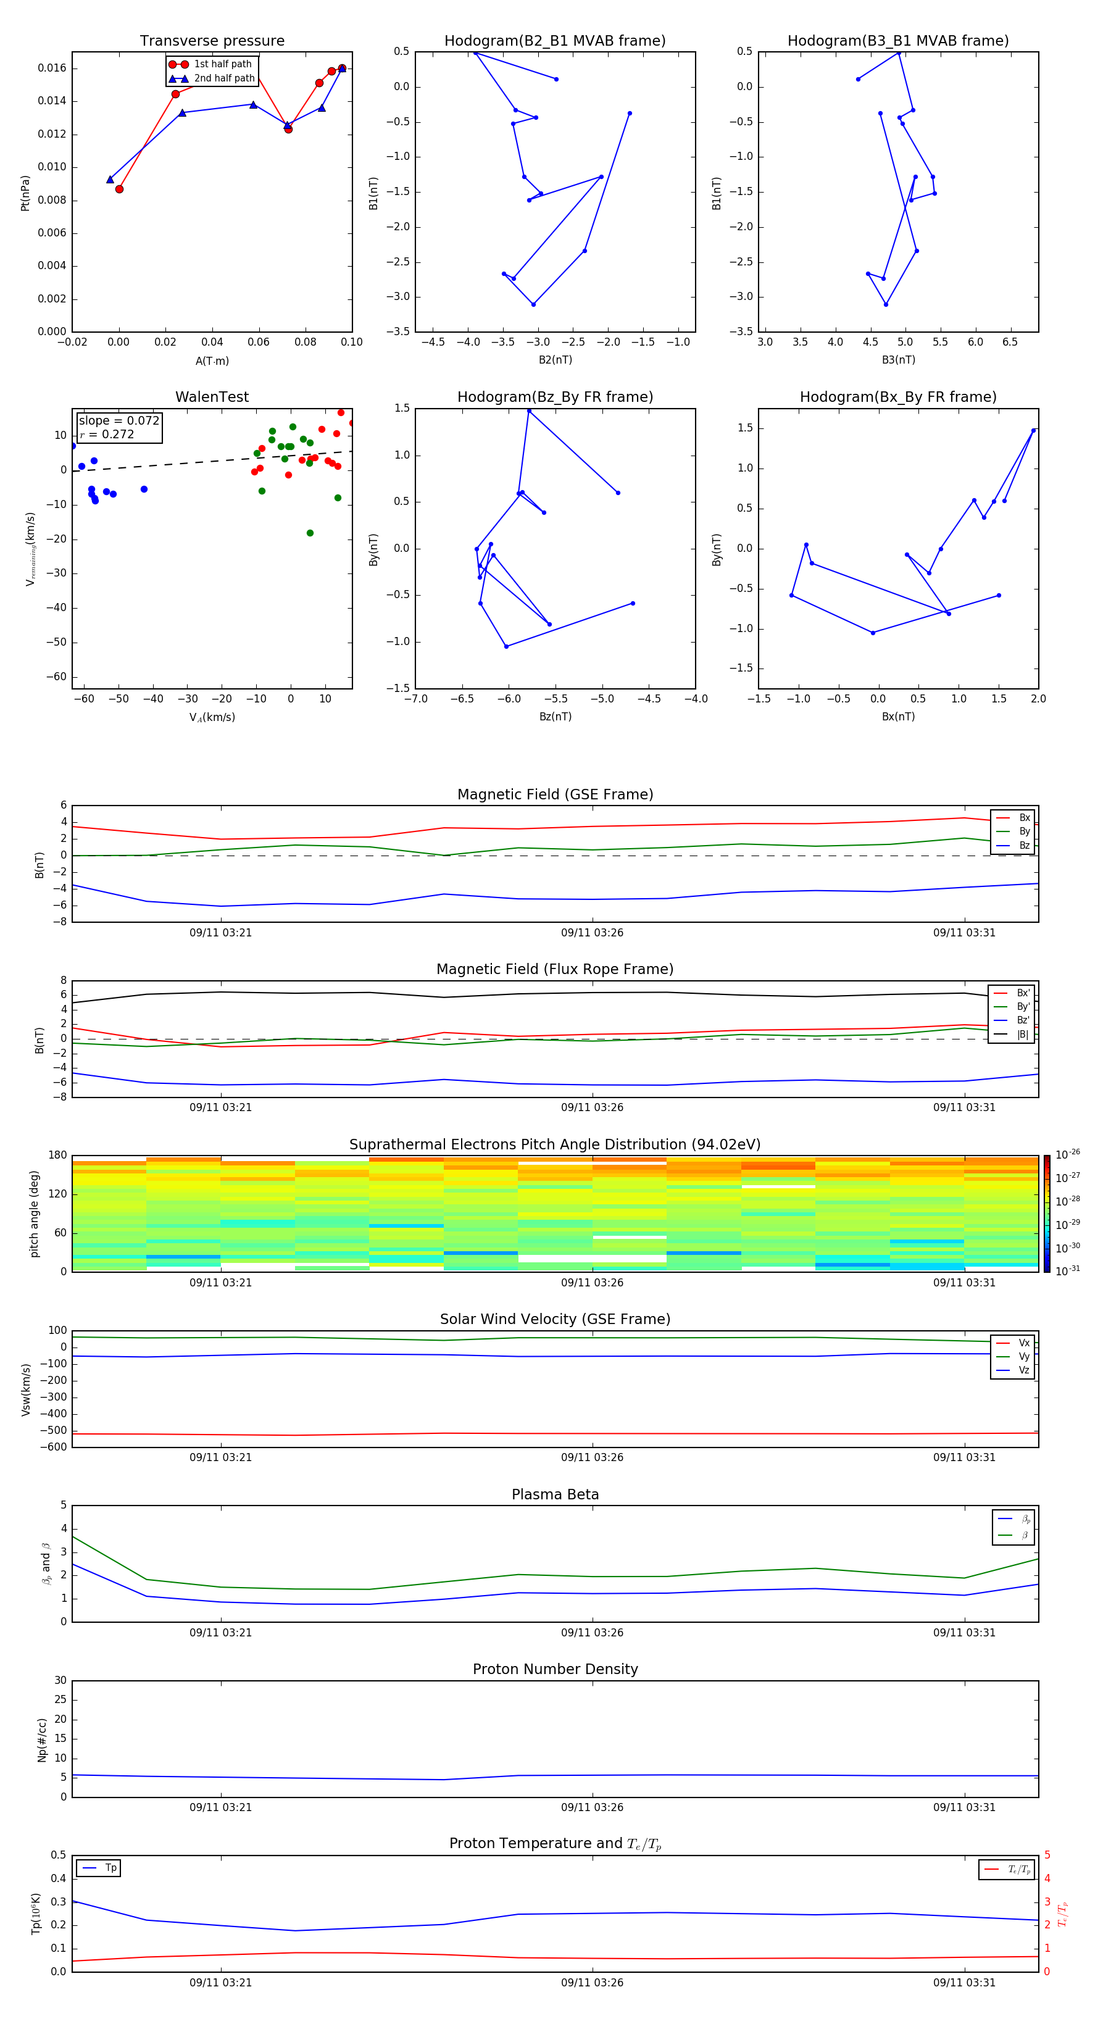Click the 'B2(nT)' x-axis label
The width and height of the screenshot is (1111, 2037).
point(555,360)
